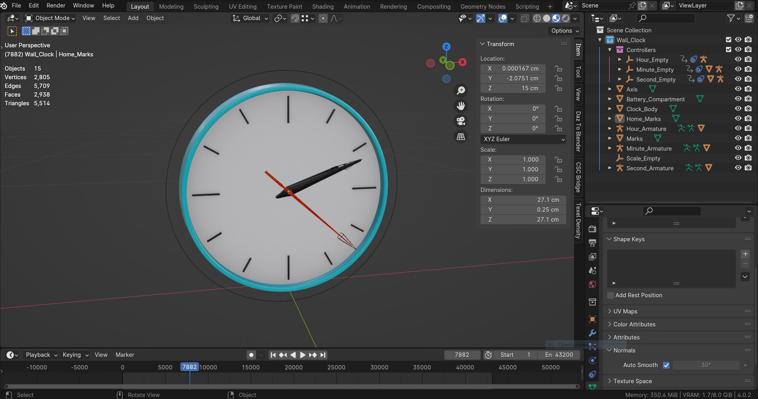Toggle proportional editing icon
The width and height of the screenshot is (758, 399).
[323, 19]
